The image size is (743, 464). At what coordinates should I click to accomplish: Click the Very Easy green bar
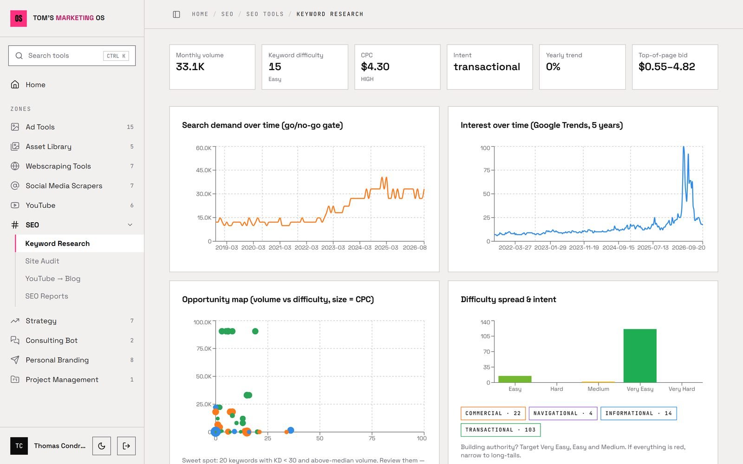point(640,356)
